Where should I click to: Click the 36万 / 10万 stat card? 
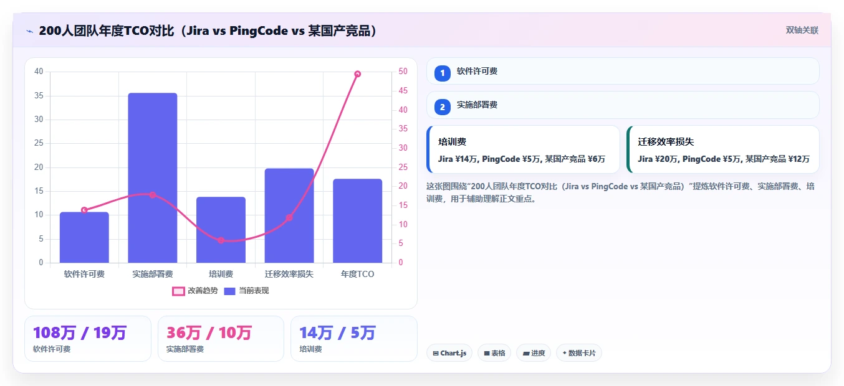click(221, 339)
